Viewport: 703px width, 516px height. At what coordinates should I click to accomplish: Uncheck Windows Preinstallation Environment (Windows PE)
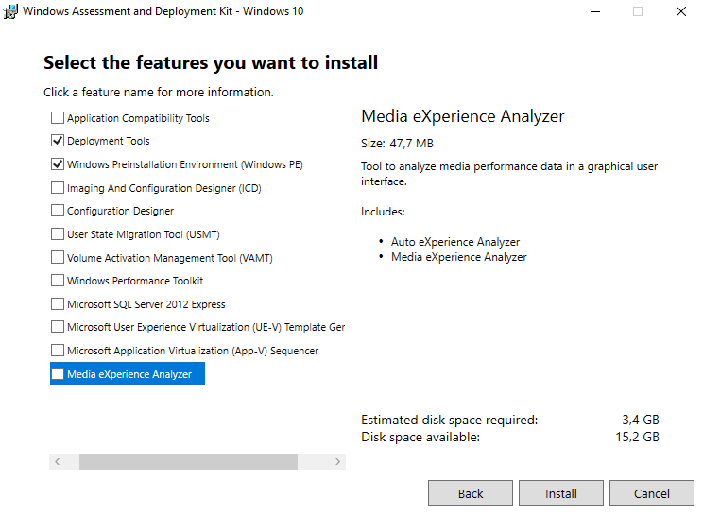point(58,164)
